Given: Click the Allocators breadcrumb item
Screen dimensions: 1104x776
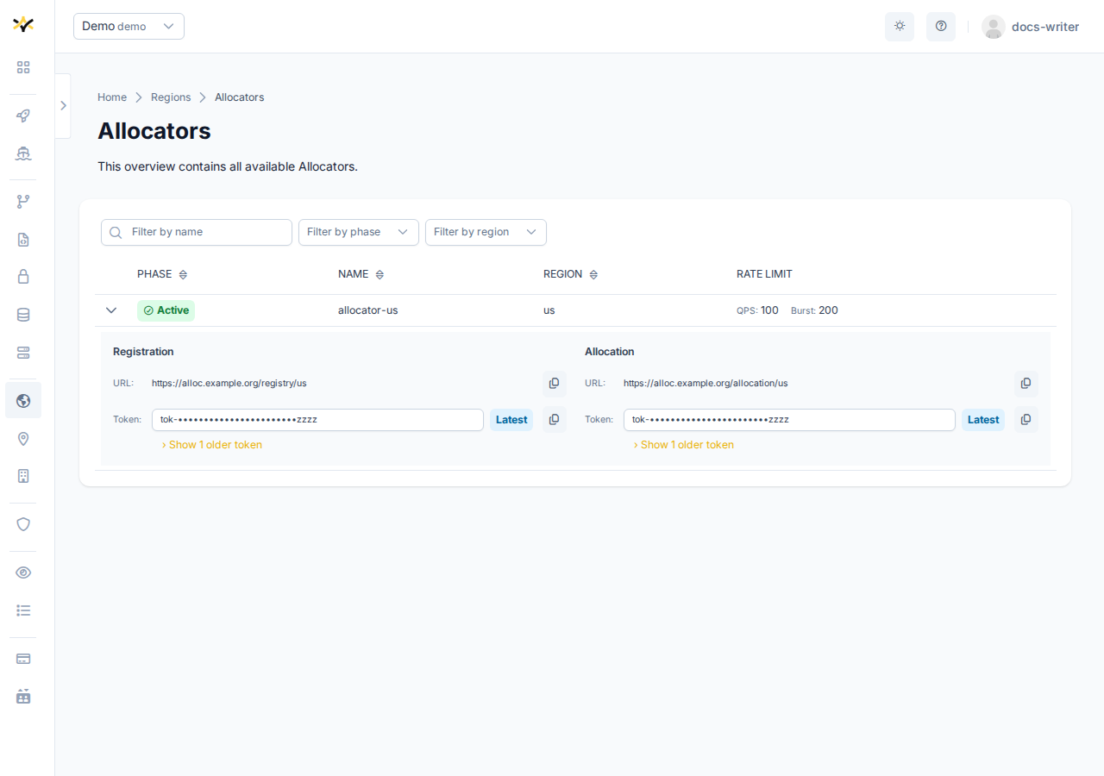Looking at the screenshot, I should (x=240, y=97).
